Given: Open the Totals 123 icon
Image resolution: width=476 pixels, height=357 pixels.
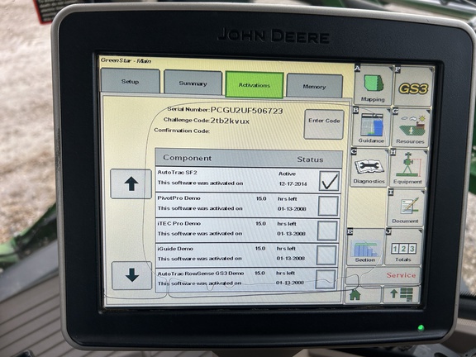Looking at the screenshot, I should (x=403, y=247).
